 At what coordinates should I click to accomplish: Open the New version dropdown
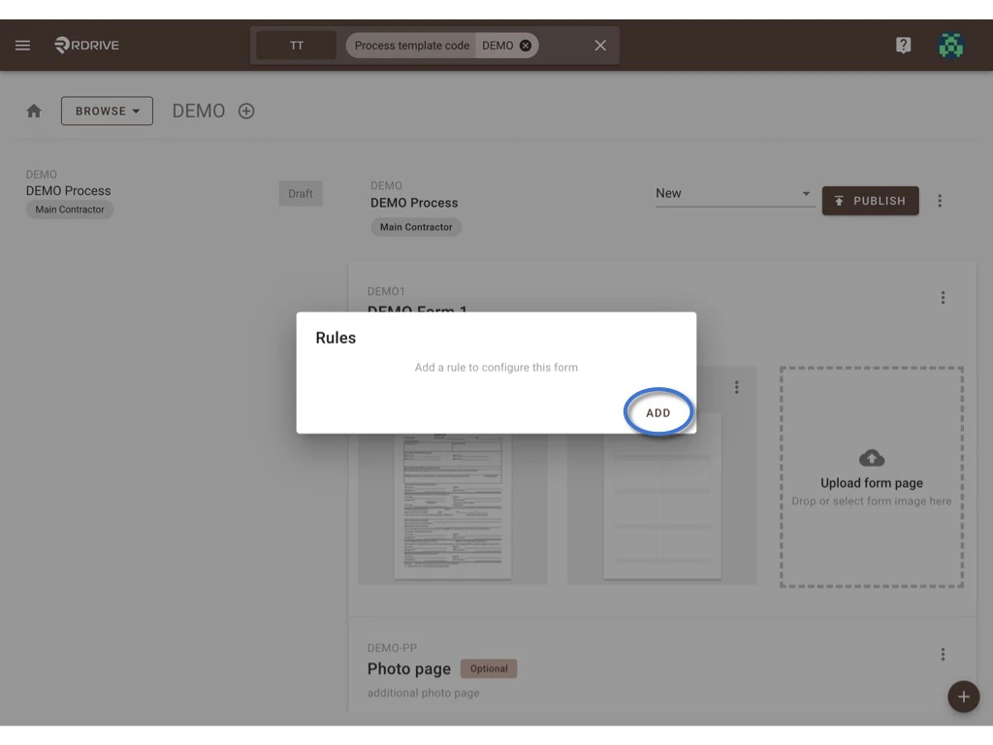tap(733, 193)
